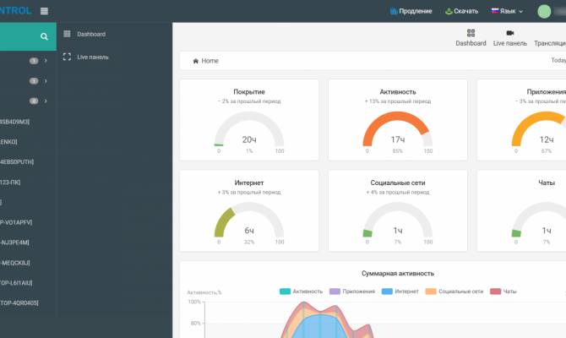Toggle Интернет legend swatch in chart
Image resolution: width=566 pixels, height=338 pixels.
click(x=387, y=292)
